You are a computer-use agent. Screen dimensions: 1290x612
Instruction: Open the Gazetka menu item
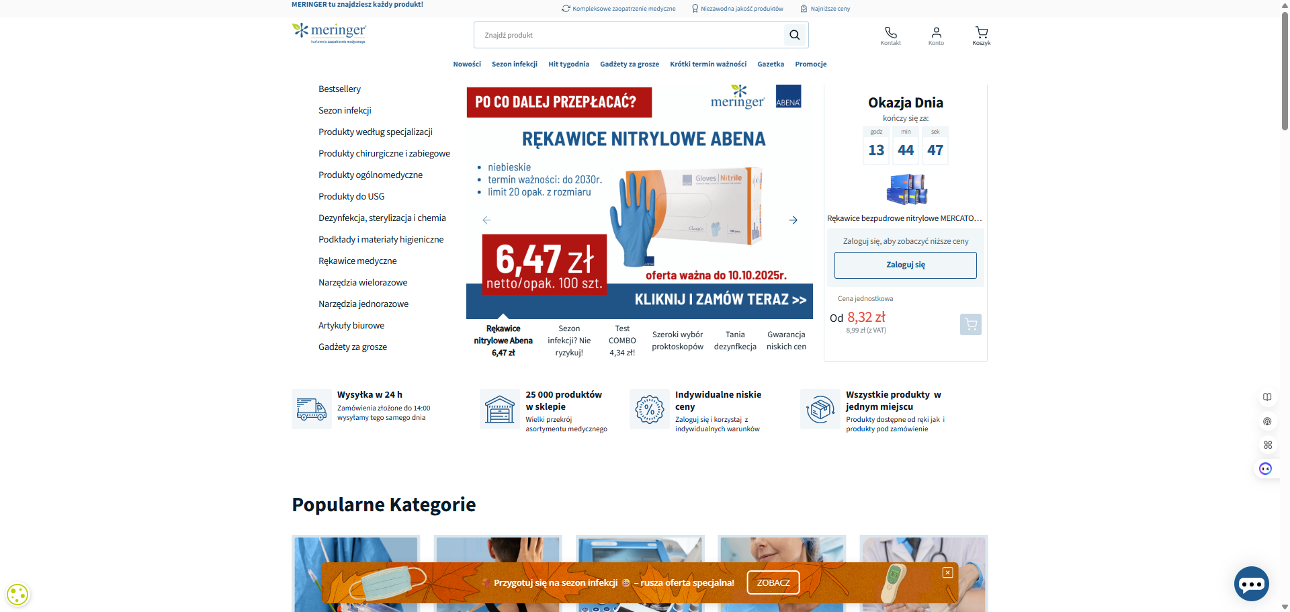[x=771, y=64]
